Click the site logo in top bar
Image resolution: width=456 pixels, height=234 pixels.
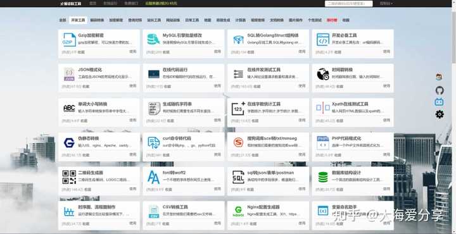70,4
